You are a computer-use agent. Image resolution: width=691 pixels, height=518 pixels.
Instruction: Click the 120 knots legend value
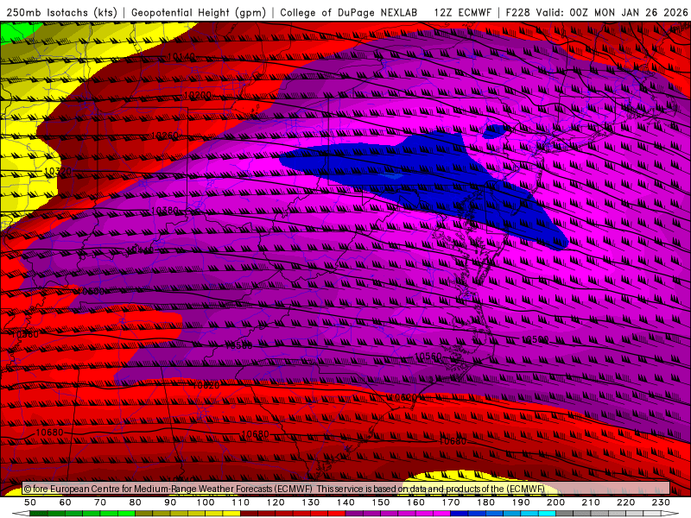[x=276, y=502]
